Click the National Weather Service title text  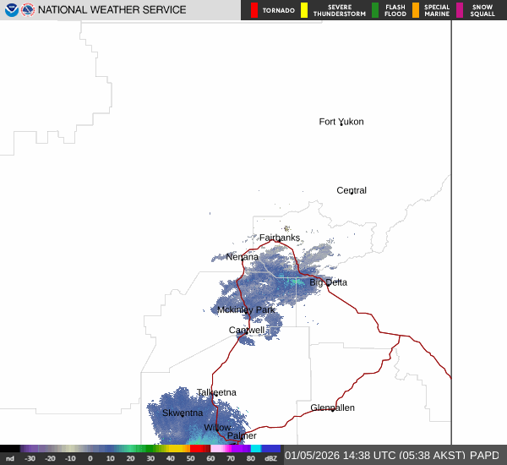point(112,10)
